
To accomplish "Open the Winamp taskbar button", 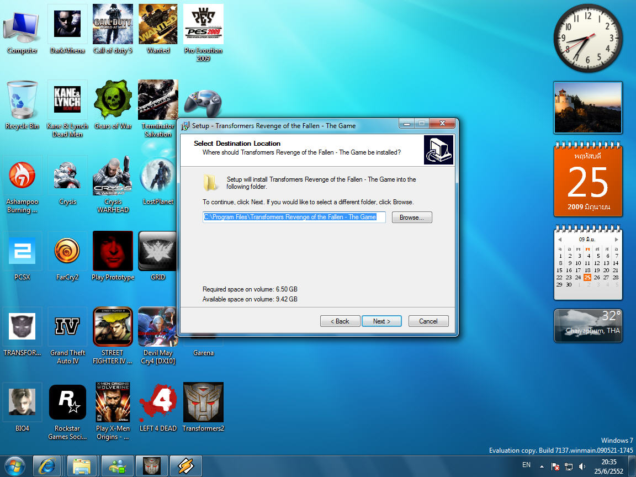I will coord(185,466).
